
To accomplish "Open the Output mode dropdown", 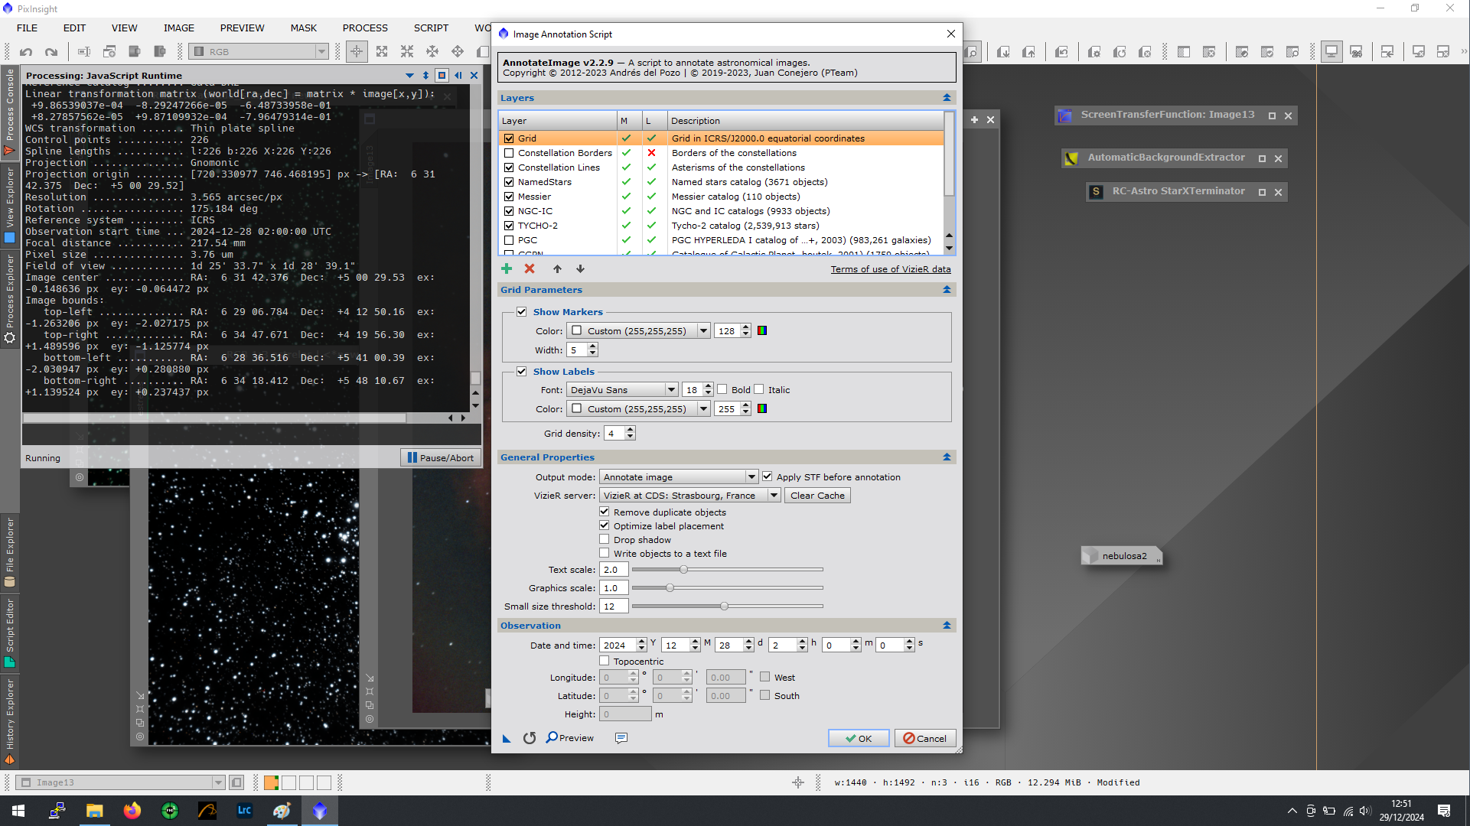I will click(678, 476).
